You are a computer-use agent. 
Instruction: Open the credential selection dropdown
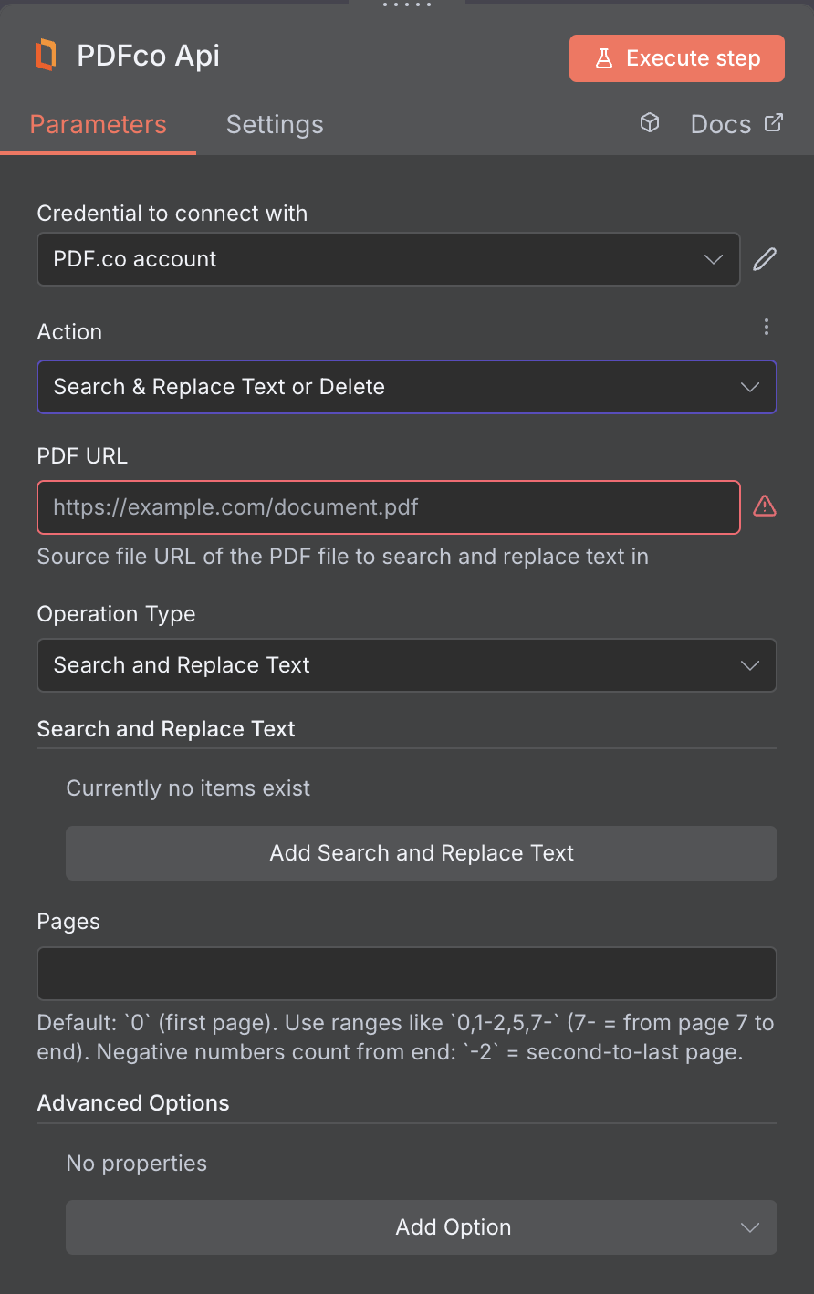[388, 259]
